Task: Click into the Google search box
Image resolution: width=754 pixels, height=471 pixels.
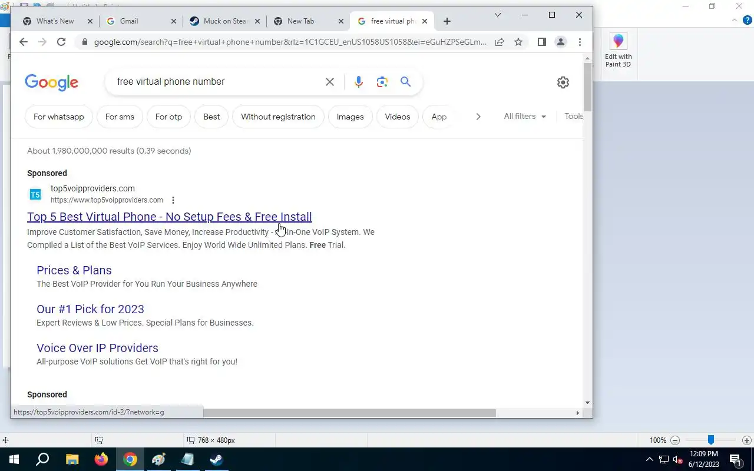Action: tap(218, 82)
